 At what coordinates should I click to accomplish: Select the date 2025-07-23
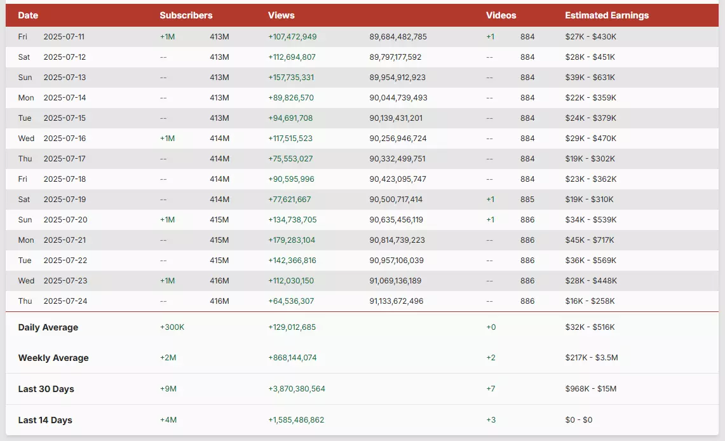pos(65,281)
